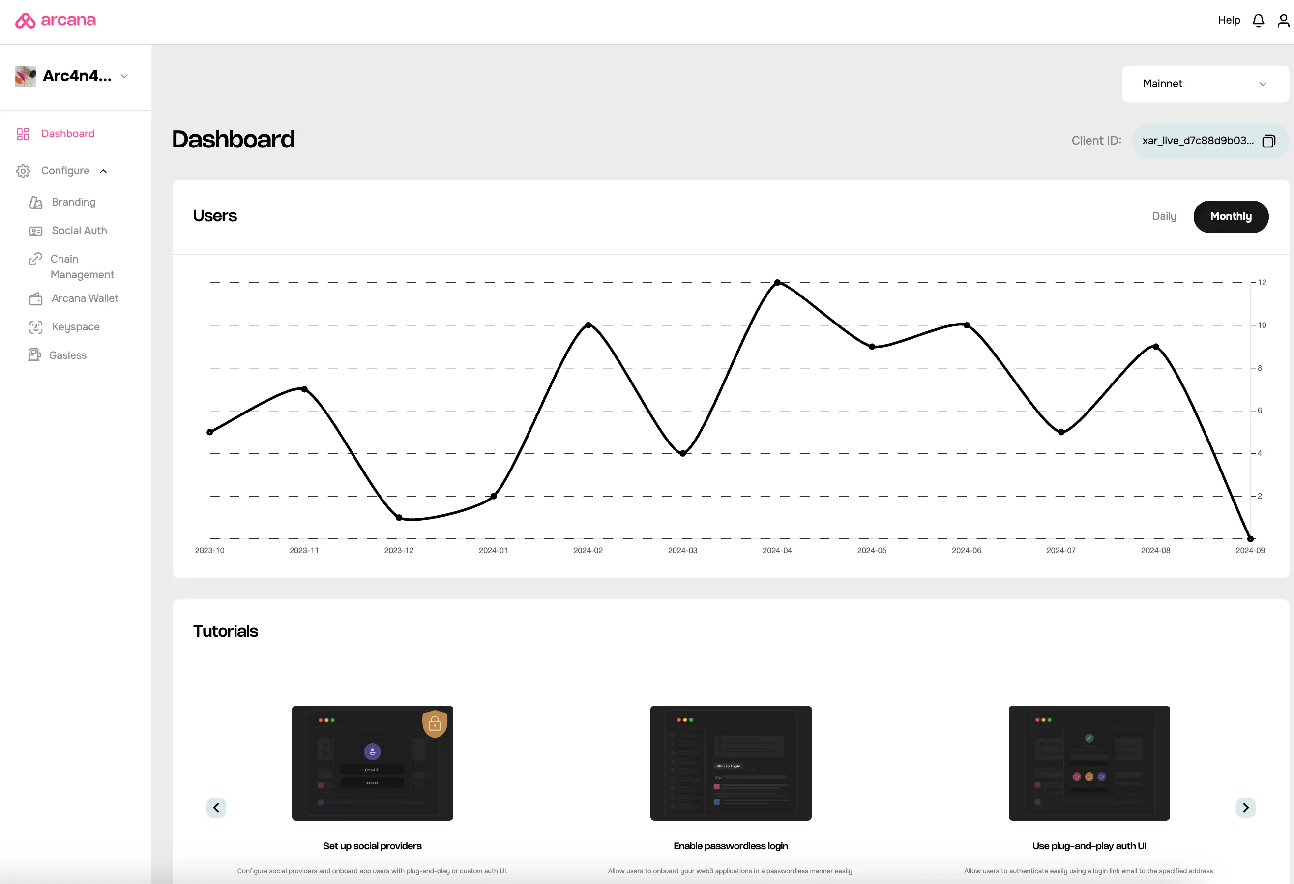Click the 2023-10 data point on chart
The width and height of the screenshot is (1294, 884).
tap(210, 432)
